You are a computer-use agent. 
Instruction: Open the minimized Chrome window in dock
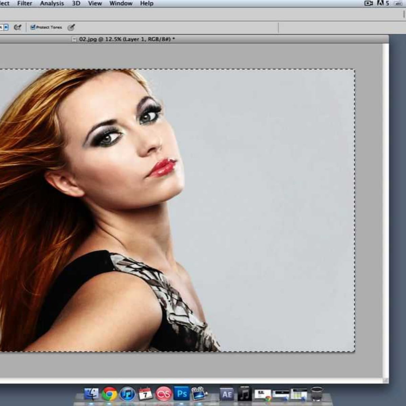pos(263,395)
